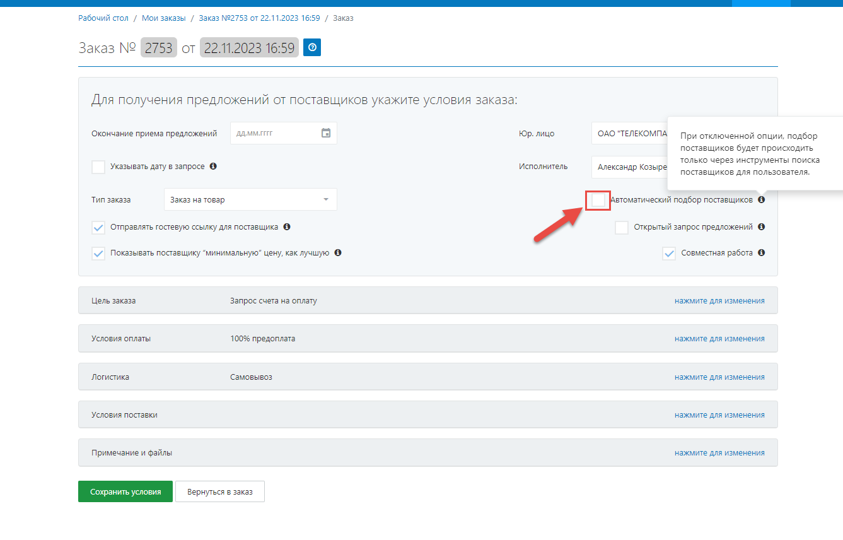Tick 'Автоматический подбор поставщиков' checkbox
Screen dimensions: 843x540
[x=598, y=200]
